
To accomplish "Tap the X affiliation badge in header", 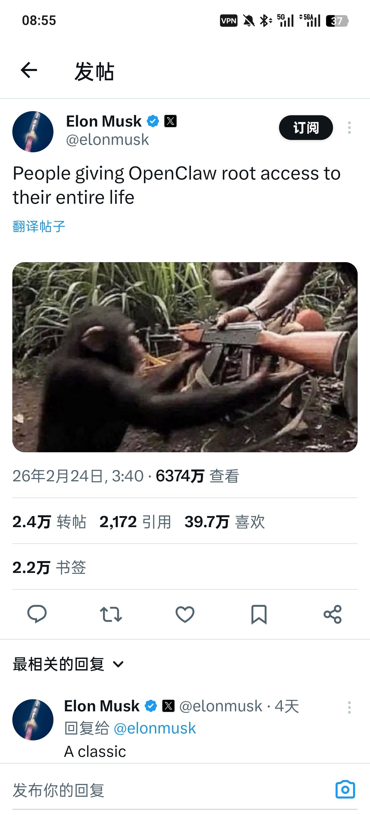I will click(170, 121).
